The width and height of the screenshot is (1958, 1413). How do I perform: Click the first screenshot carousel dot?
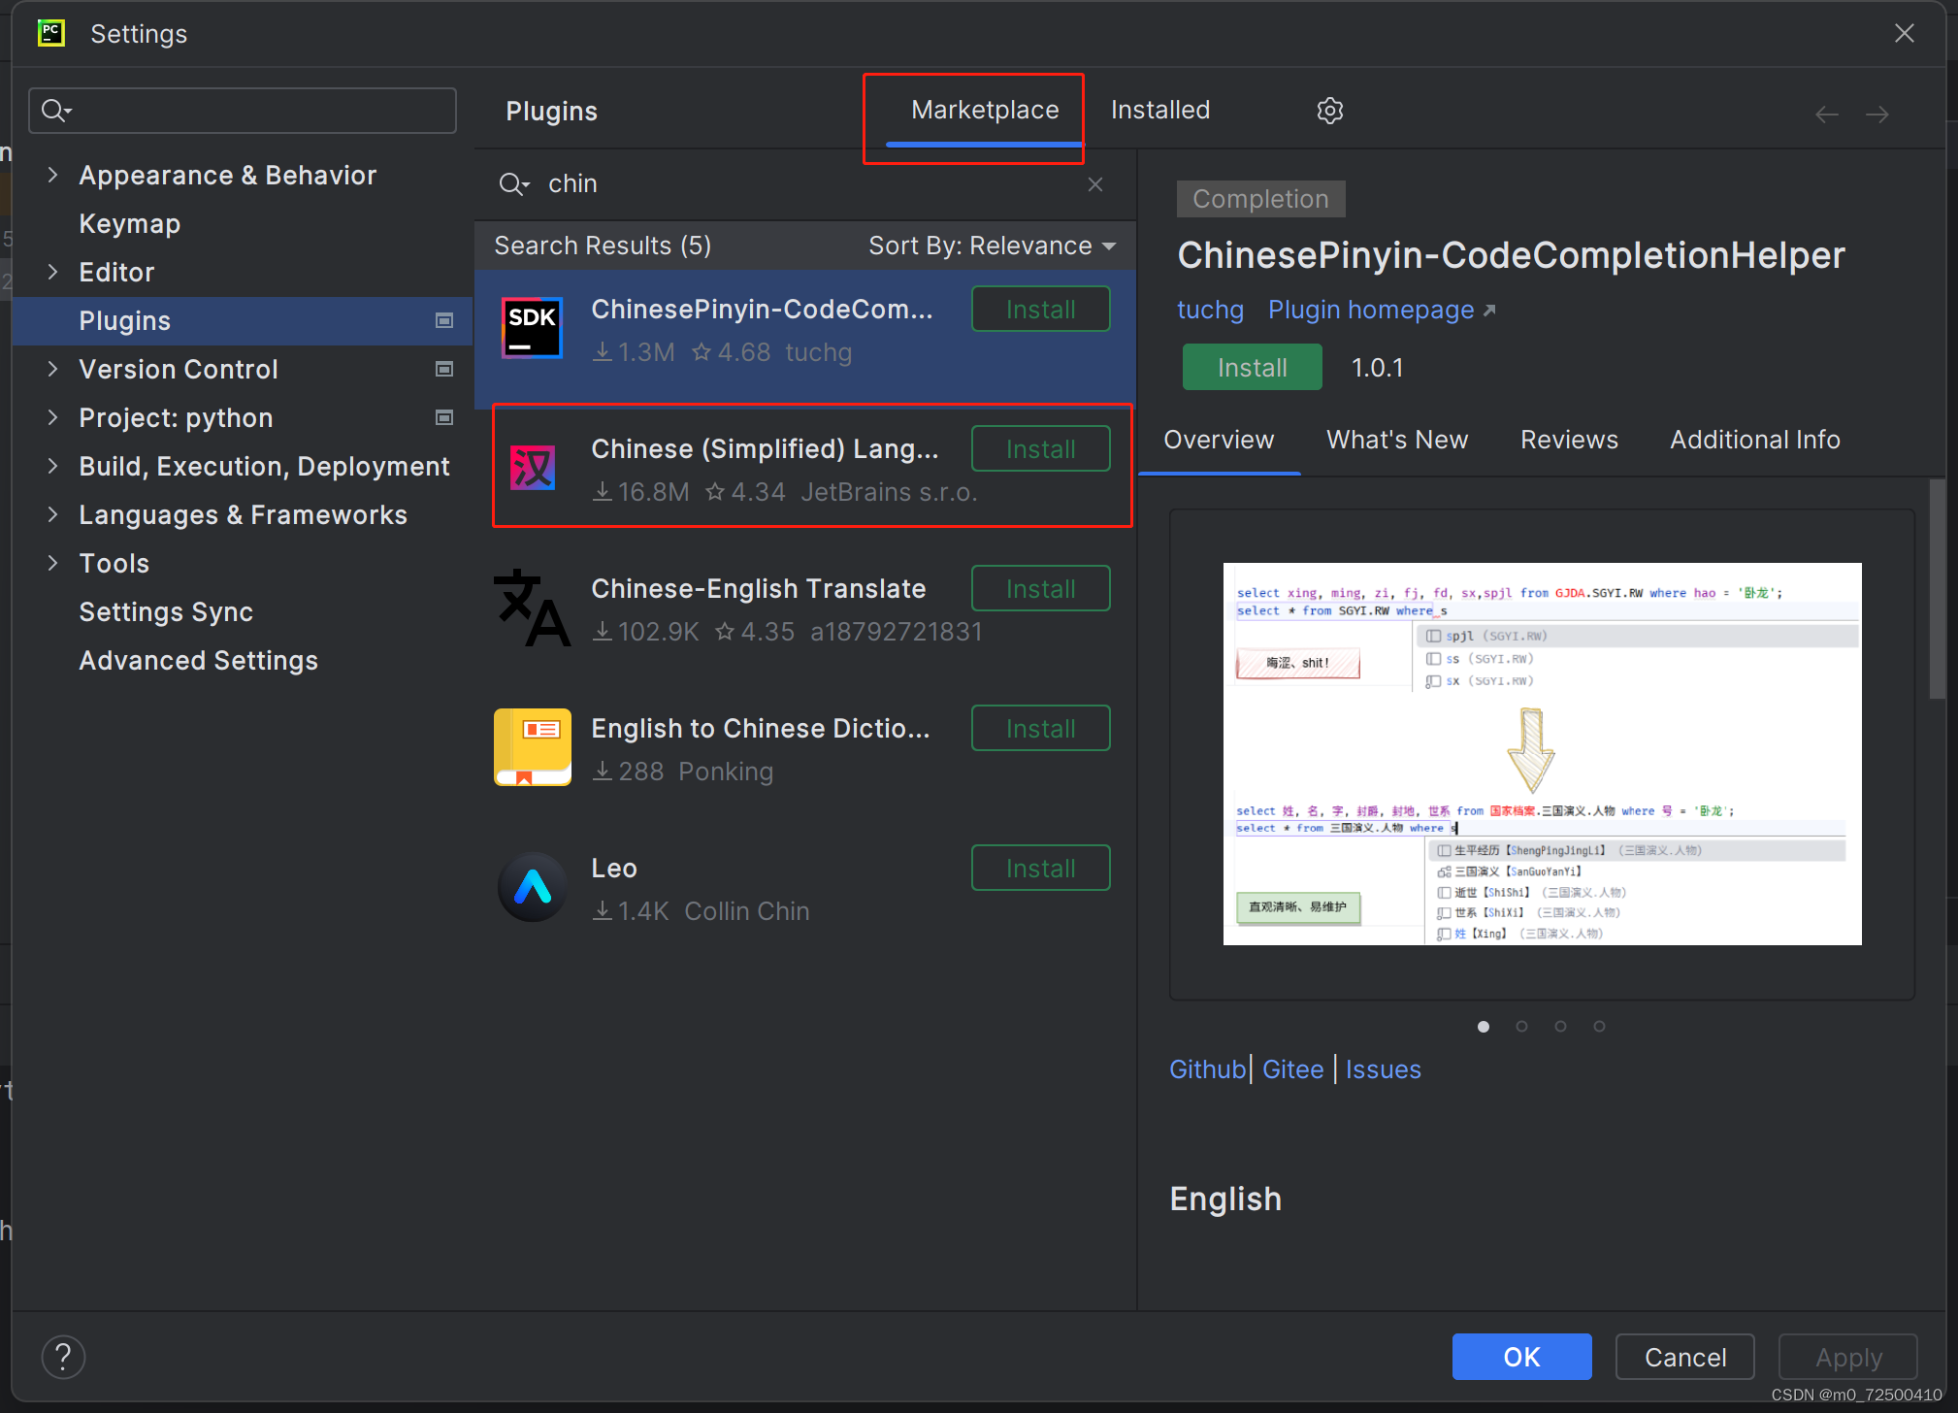[1483, 1026]
